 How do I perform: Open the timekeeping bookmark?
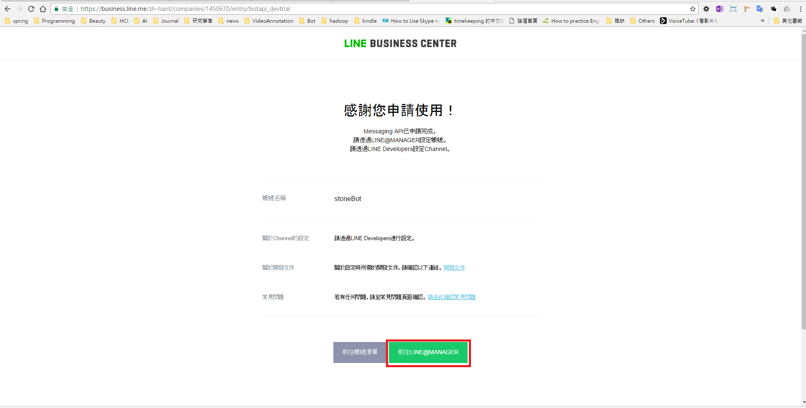tap(474, 21)
